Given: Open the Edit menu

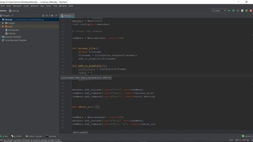Looking at the screenshot, I should pyautogui.click(x=2, y=6).
